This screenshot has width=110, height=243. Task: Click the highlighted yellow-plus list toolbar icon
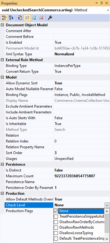tap(27, 18)
